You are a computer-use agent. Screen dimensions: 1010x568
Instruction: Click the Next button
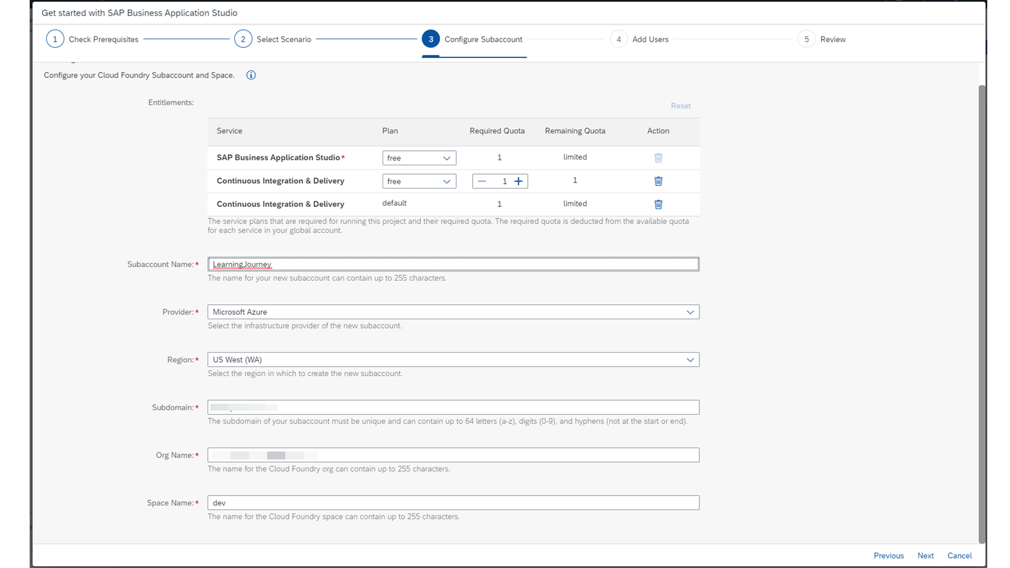[925, 556]
